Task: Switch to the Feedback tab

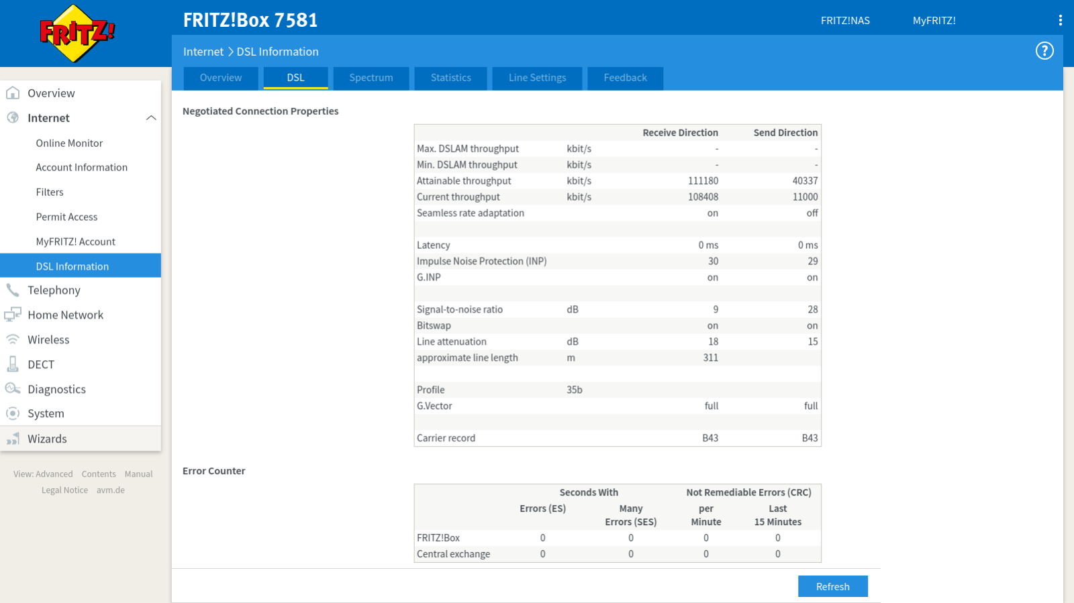Action: click(626, 78)
